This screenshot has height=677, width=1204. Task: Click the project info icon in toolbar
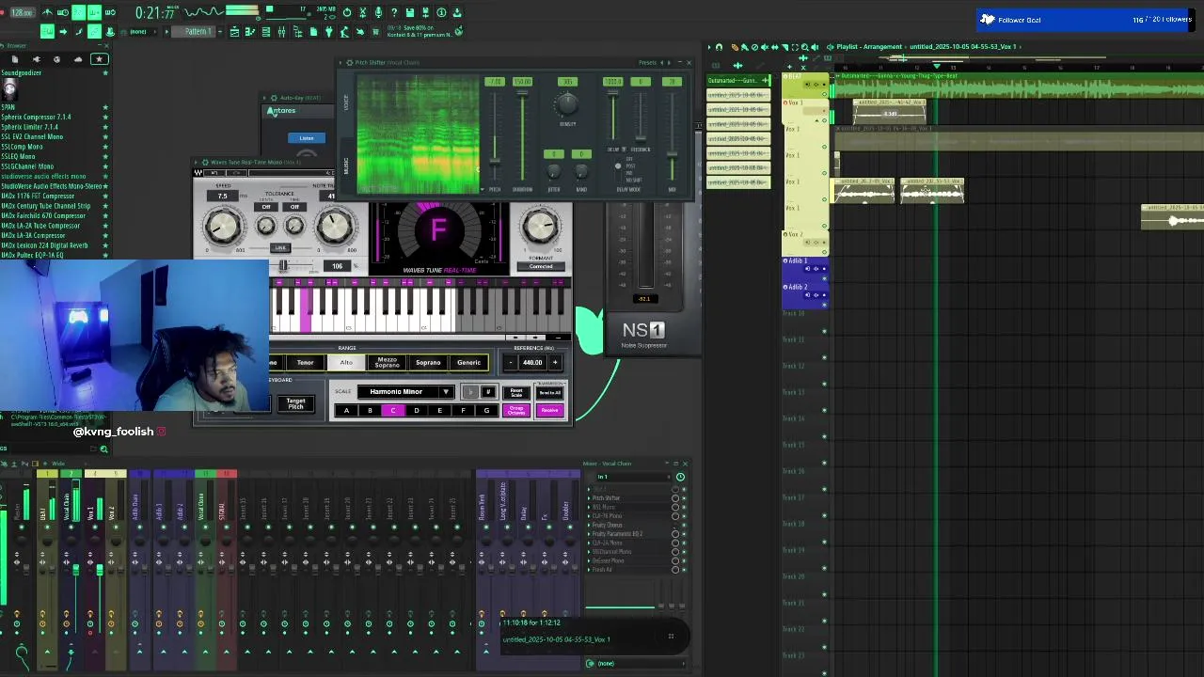[x=441, y=12]
